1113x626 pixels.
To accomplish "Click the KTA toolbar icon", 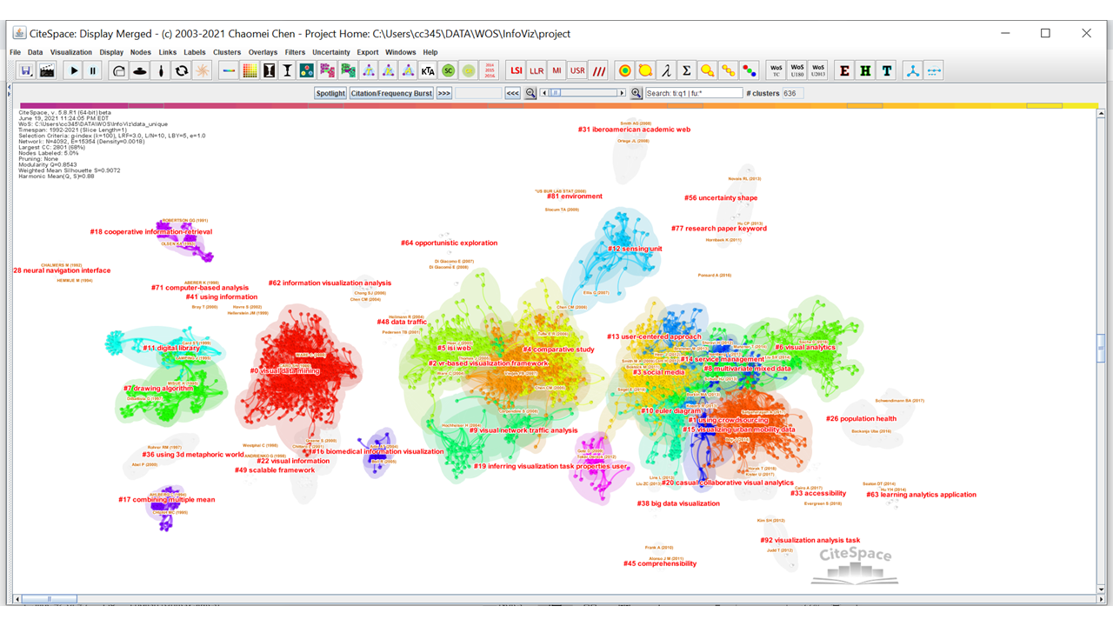I will [427, 70].
